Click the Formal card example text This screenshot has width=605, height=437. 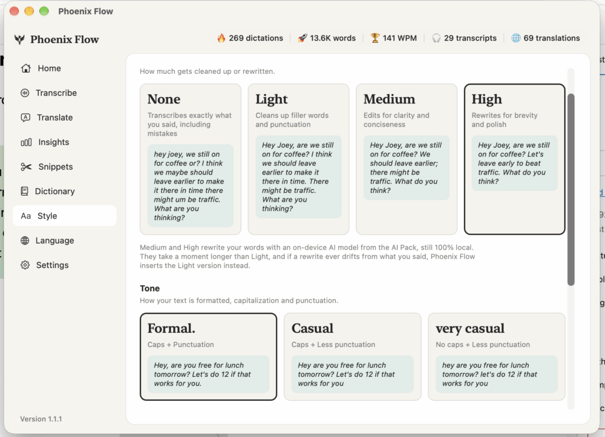pos(209,374)
